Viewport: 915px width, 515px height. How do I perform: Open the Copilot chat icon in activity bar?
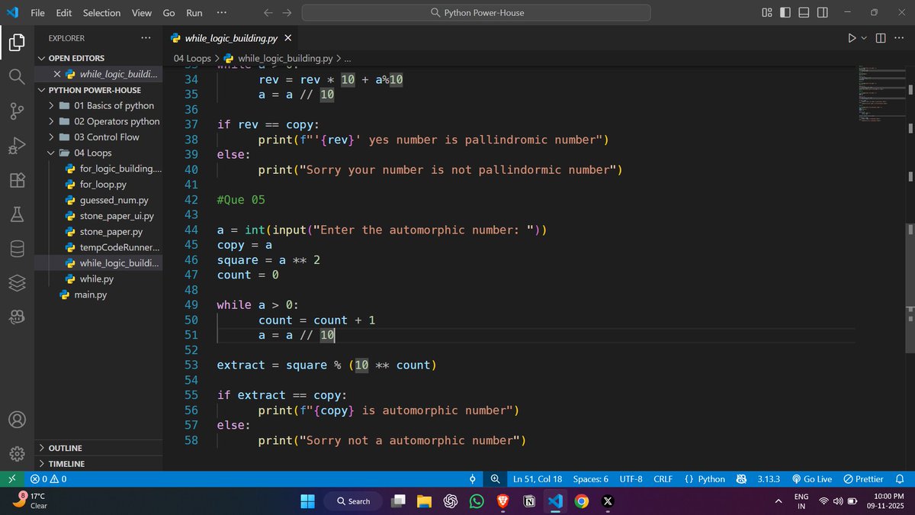[x=17, y=317]
